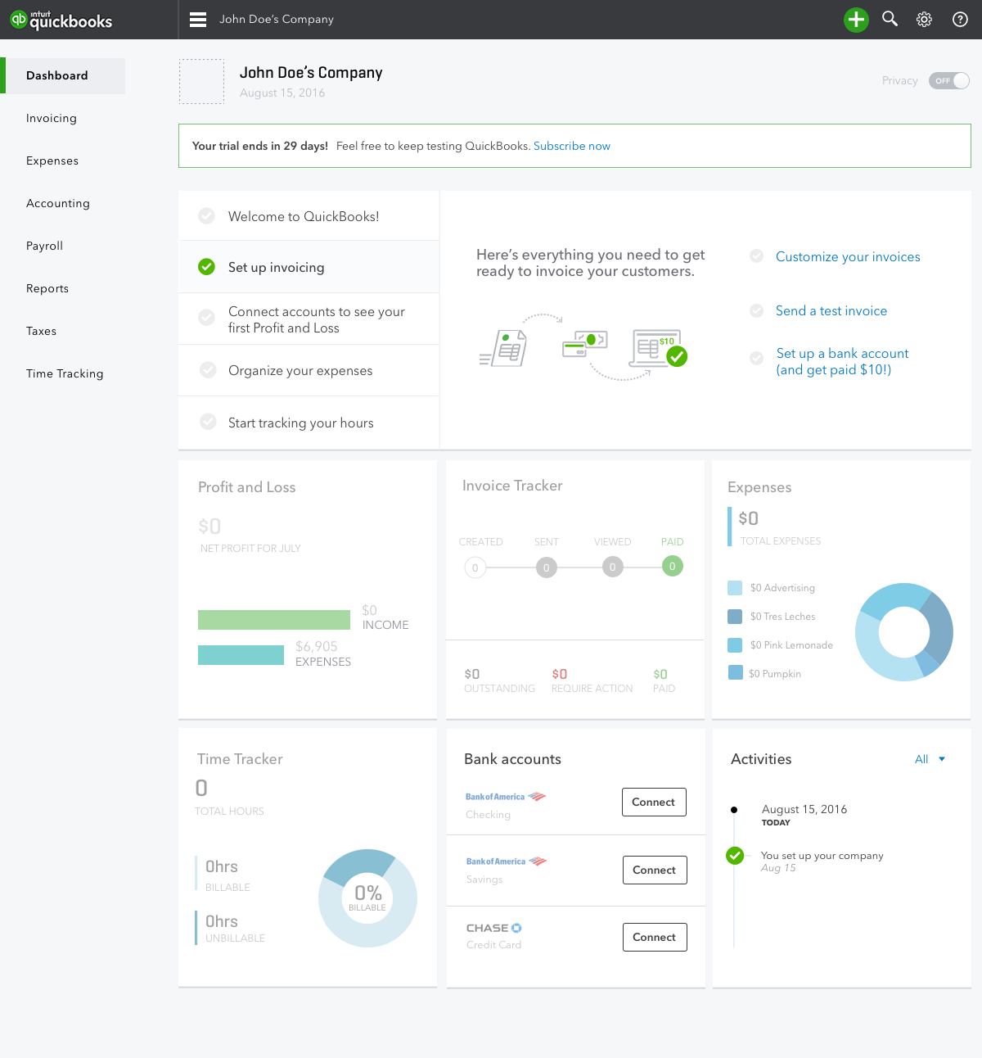Screen dimensions: 982x1058
Task: Click the checkmark beside Start tracking your hours
Action: 209,422
